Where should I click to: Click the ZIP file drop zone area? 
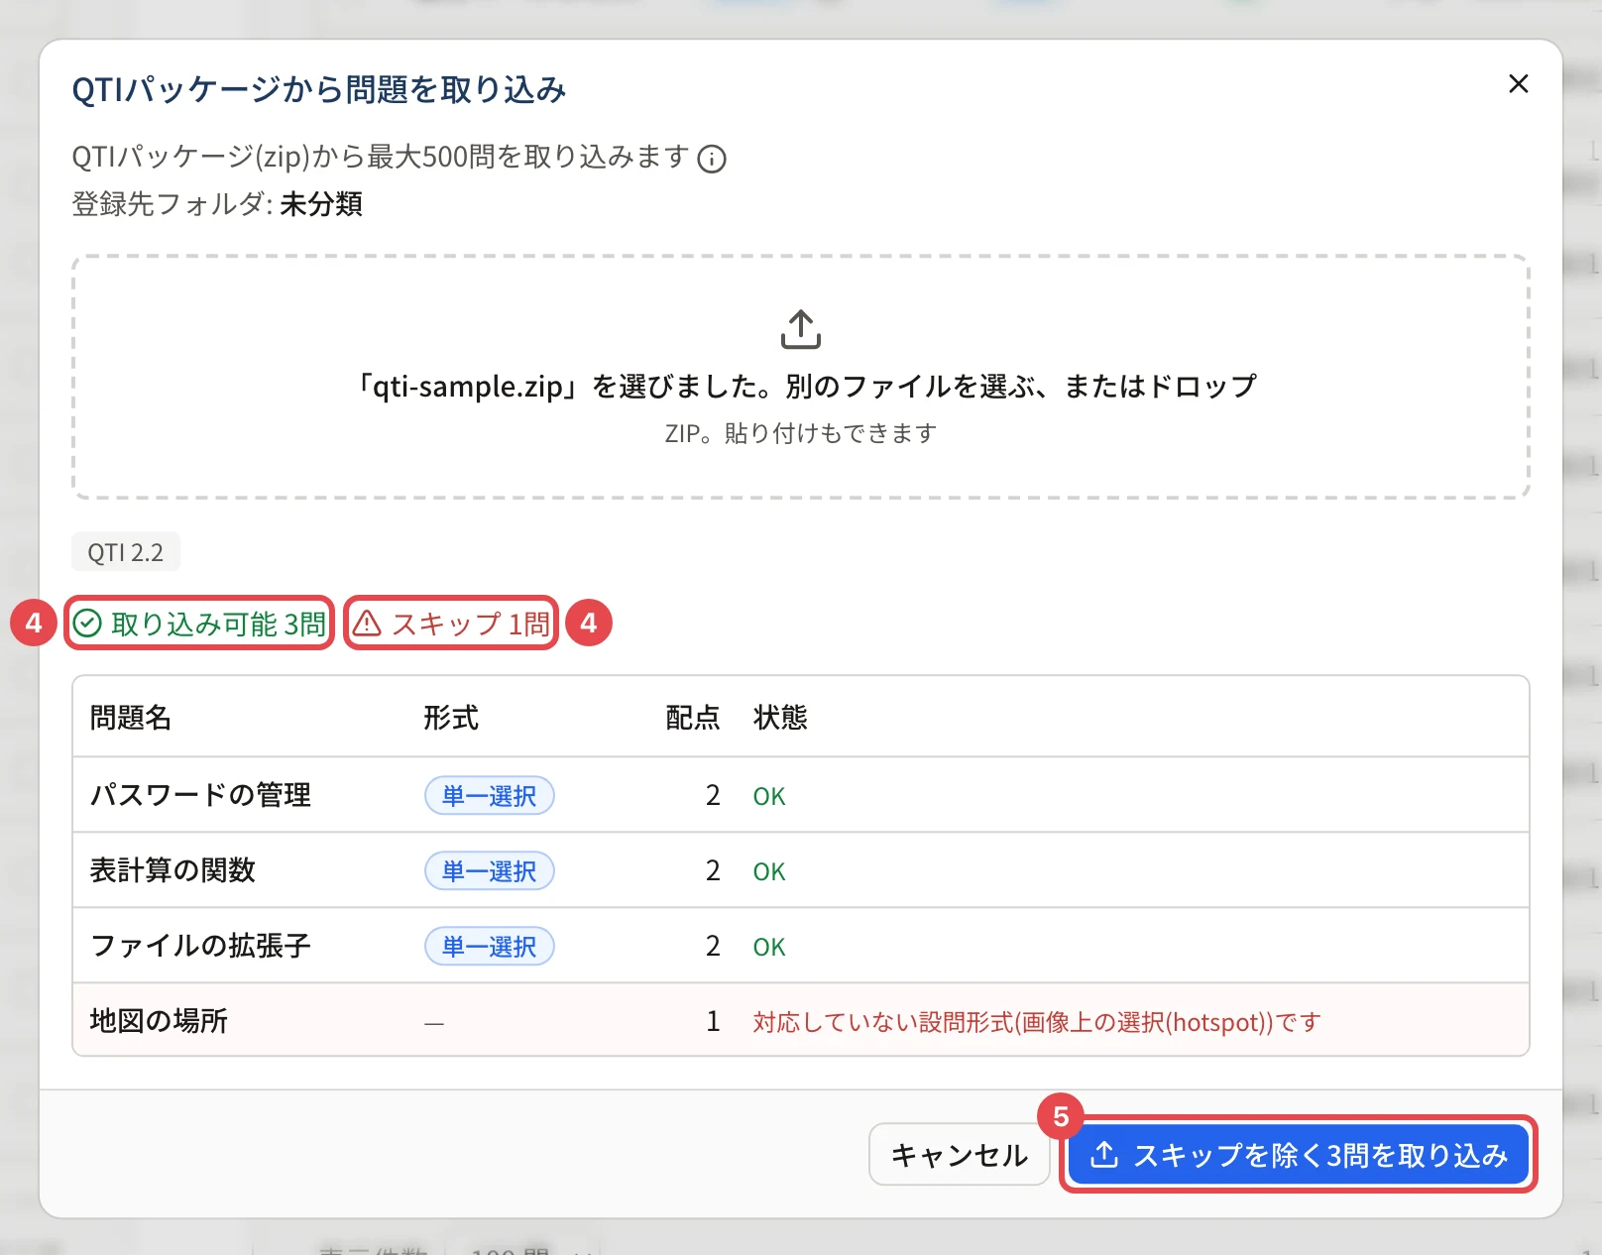click(801, 377)
